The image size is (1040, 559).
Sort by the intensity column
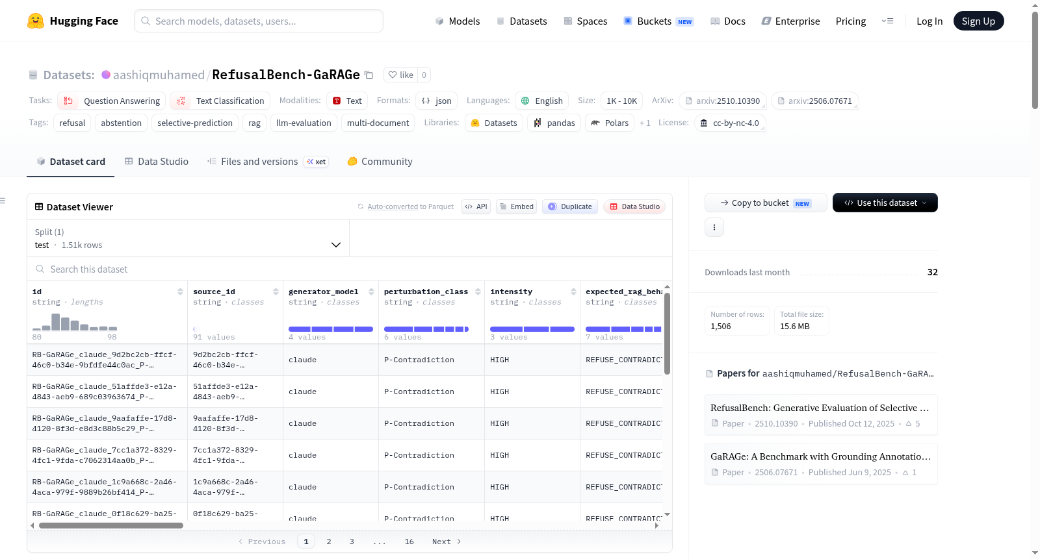[x=573, y=292]
